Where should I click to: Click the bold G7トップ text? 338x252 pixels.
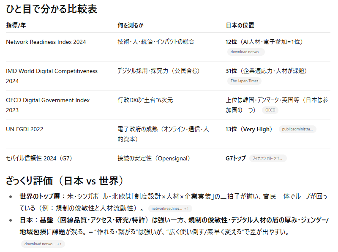coord(235,158)
